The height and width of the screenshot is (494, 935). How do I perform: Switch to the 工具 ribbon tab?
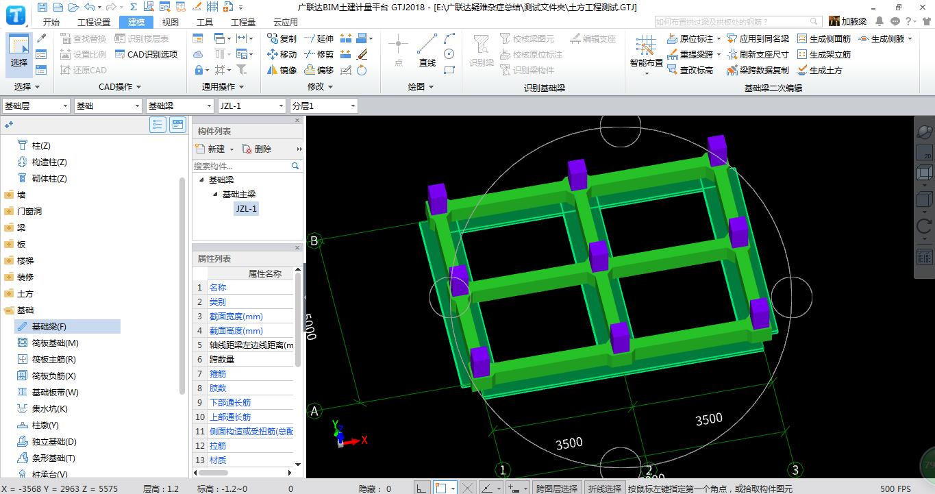[x=204, y=22]
